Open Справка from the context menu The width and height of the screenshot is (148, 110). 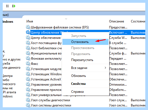tap(85, 92)
